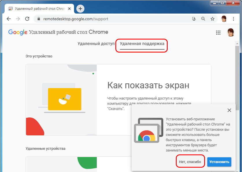Image resolution: width=242 pixels, height=172 pixels.
Task: Decline with Нет, спасибо
Action: coord(190,162)
